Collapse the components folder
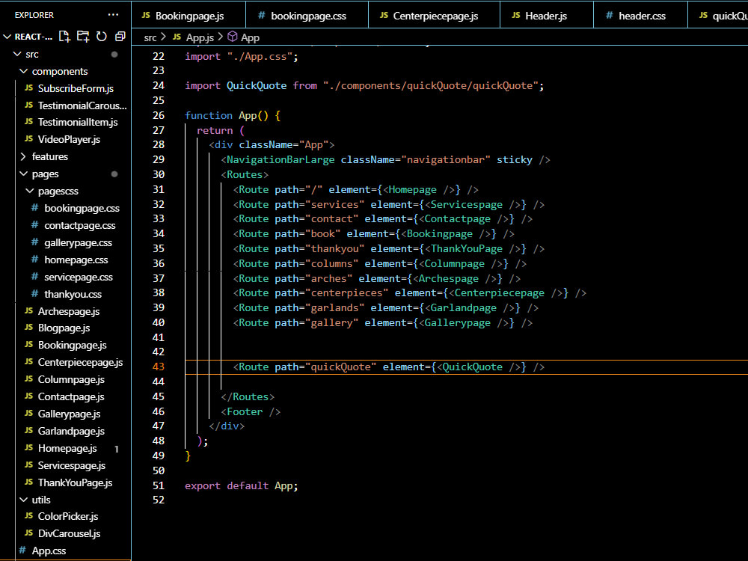This screenshot has height=561, width=748. tap(23, 72)
